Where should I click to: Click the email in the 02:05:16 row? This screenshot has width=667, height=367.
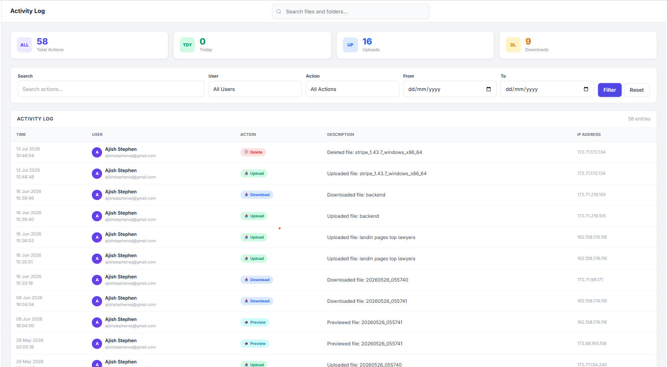point(130,347)
